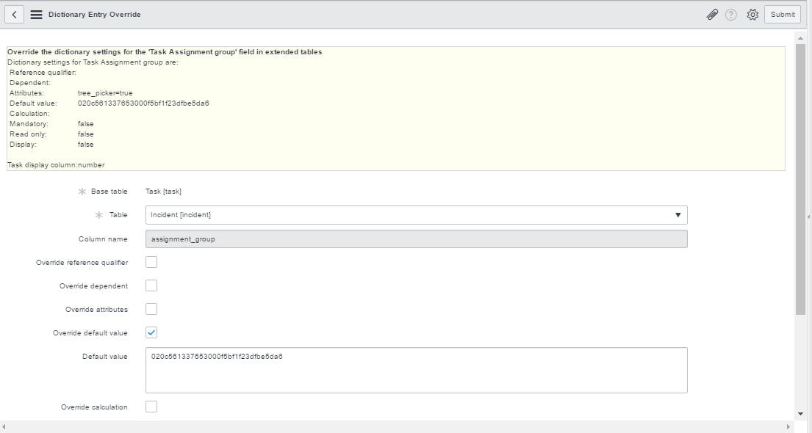
Task: Open form settings gear icon
Action: [x=752, y=15]
